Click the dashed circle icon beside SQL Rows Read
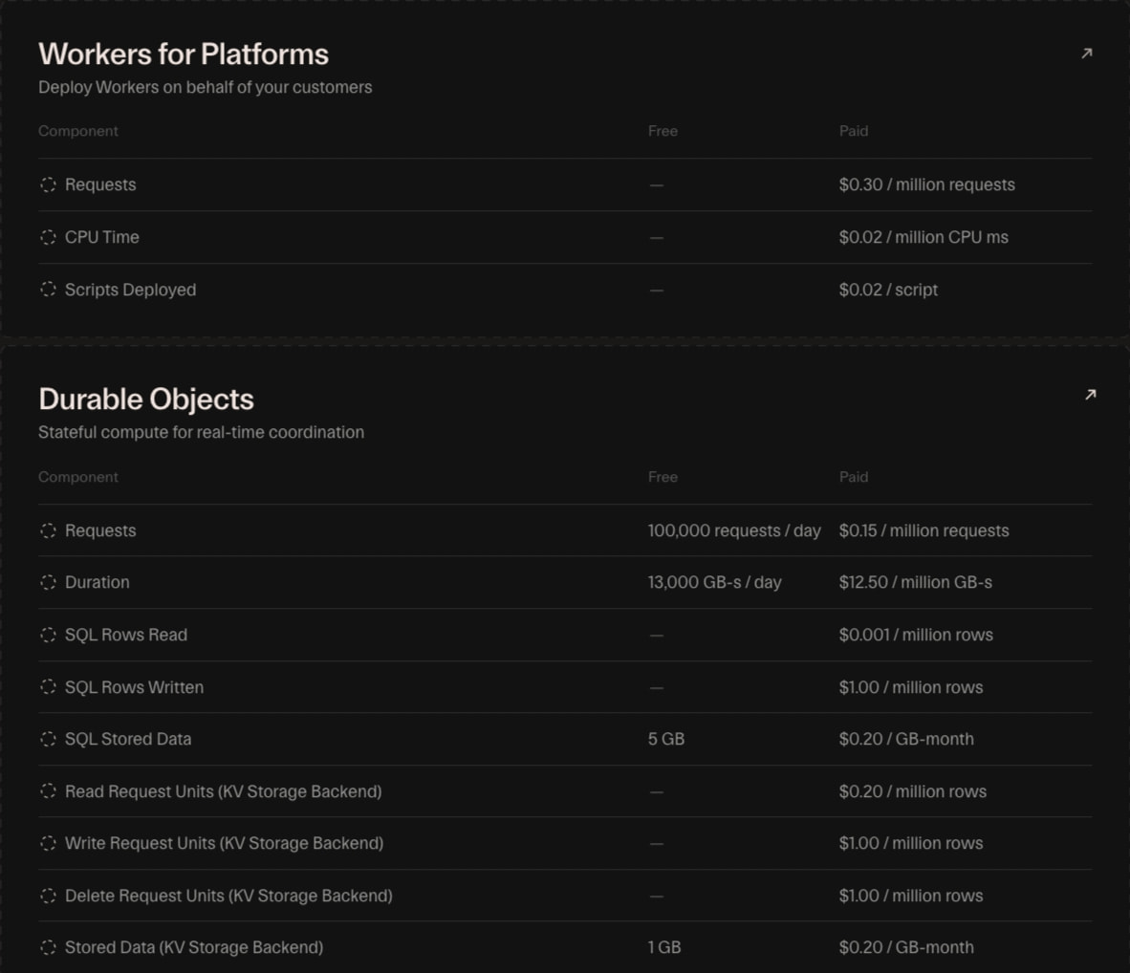 [49, 635]
